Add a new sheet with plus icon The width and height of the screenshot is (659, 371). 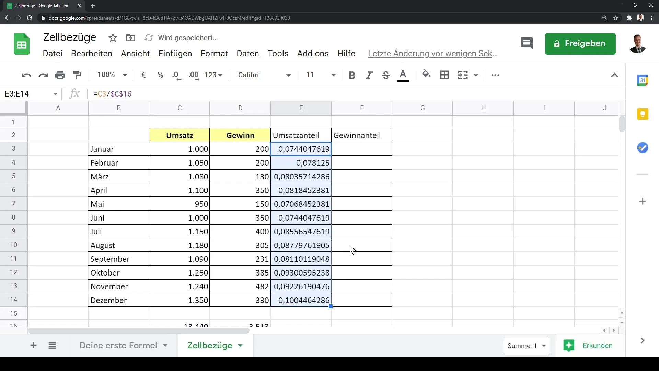point(33,345)
